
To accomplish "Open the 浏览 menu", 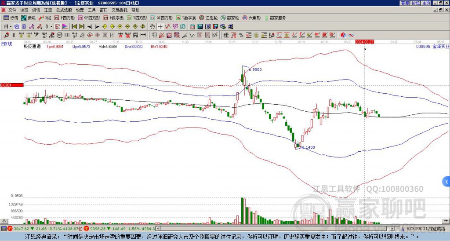I will (25, 10).
